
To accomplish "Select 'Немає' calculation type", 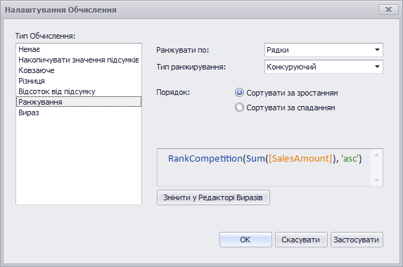I will [x=79, y=49].
